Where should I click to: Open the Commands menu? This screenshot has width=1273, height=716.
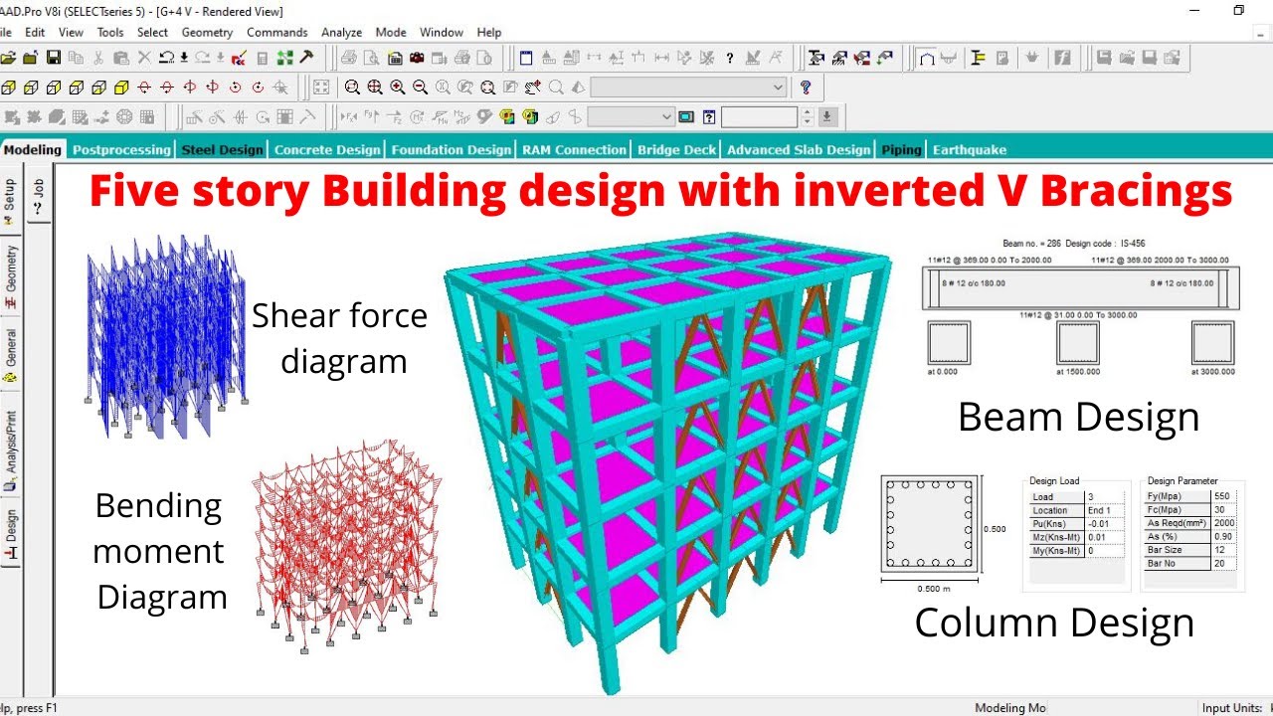coord(277,32)
